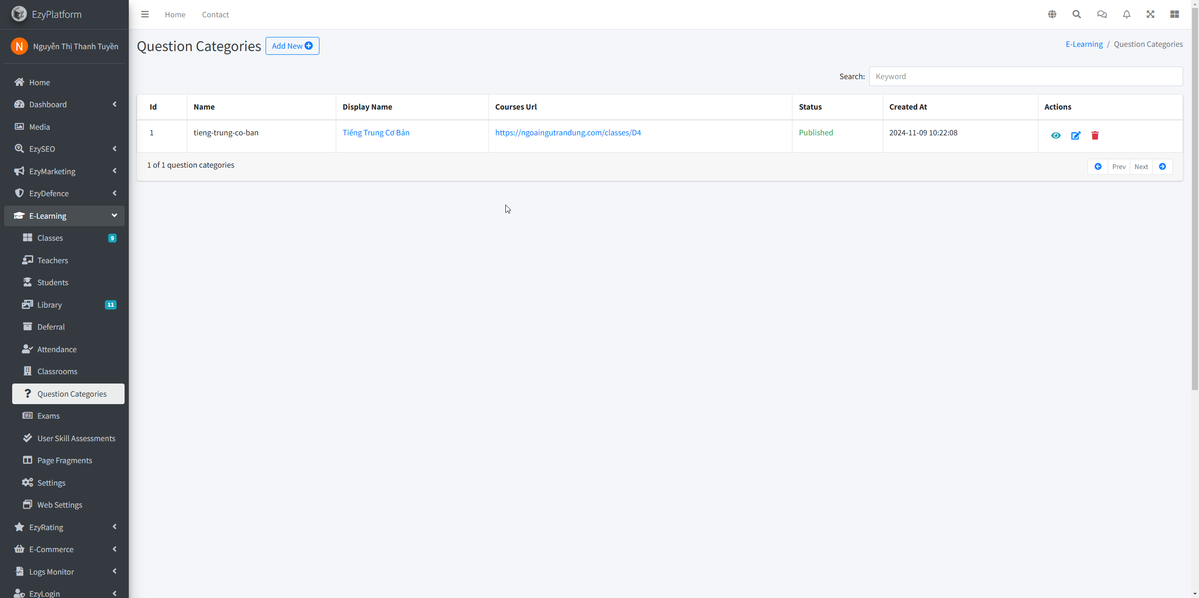The width and height of the screenshot is (1199, 598).
Task: Click the notifications bell icon
Action: pos(1126,15)
